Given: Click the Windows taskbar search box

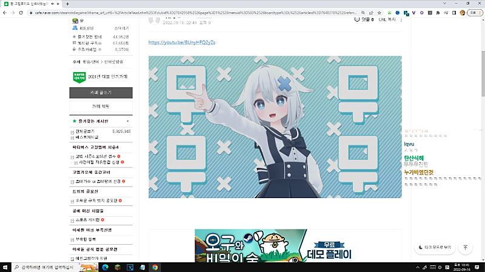Looking at the screenshot, I should coord(55,267).
